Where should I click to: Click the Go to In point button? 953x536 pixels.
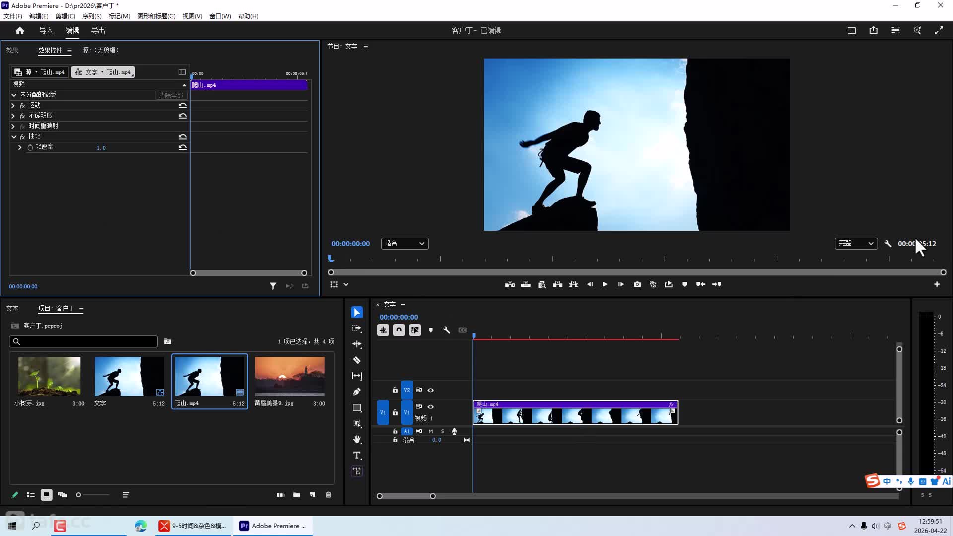(x=701, y=284)
